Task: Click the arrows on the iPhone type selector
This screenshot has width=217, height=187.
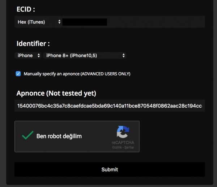Action: [x=39, y=55]
